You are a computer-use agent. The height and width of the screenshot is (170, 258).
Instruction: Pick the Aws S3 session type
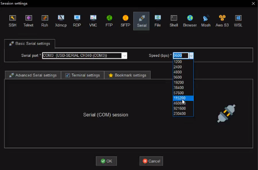pyautogui.click(x=222, y=21)
